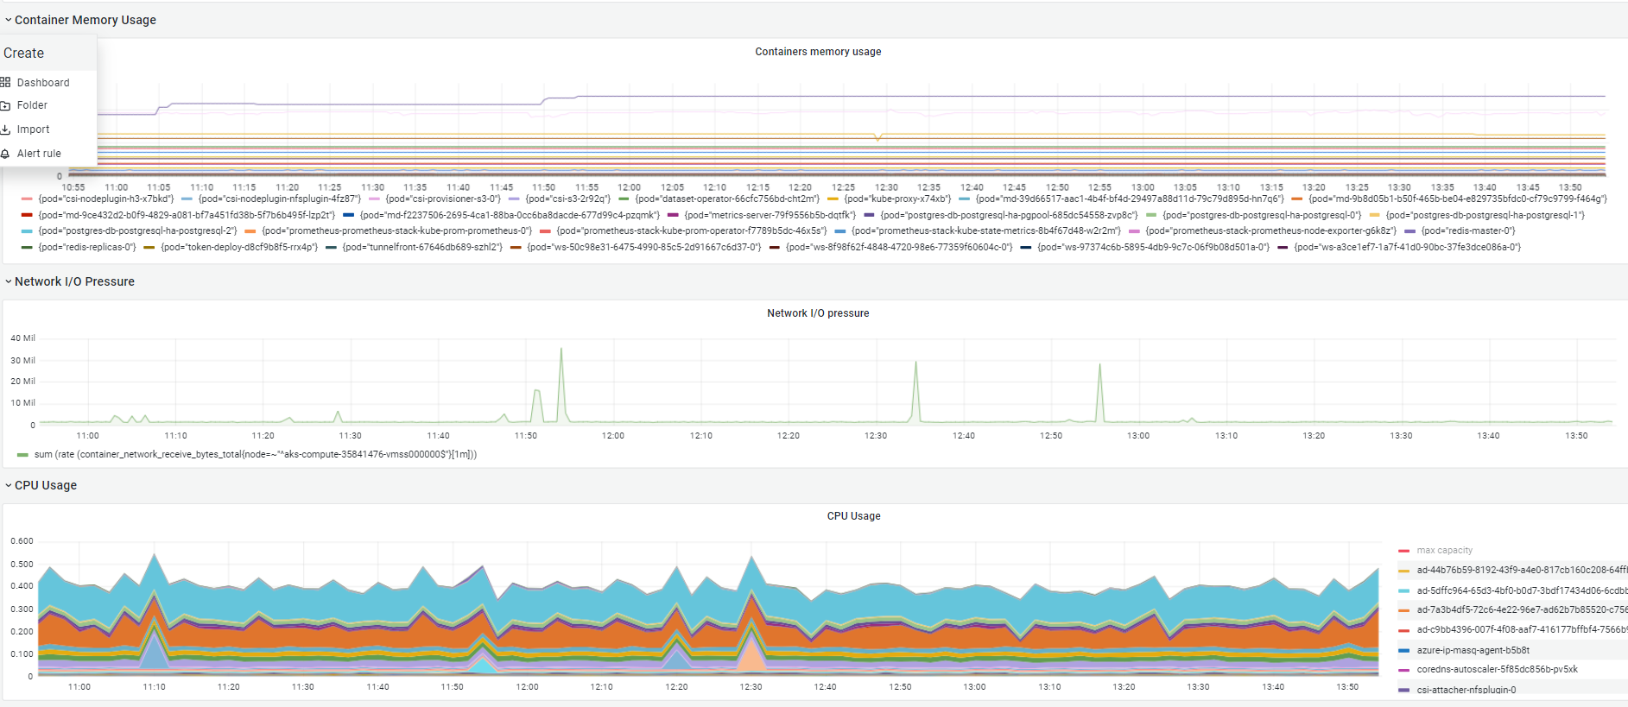Screen dimensions: 1628x707
Task: Select the ad-c9bb4396 legend entry in CPU Usage
Action: tap(1522, 630)
